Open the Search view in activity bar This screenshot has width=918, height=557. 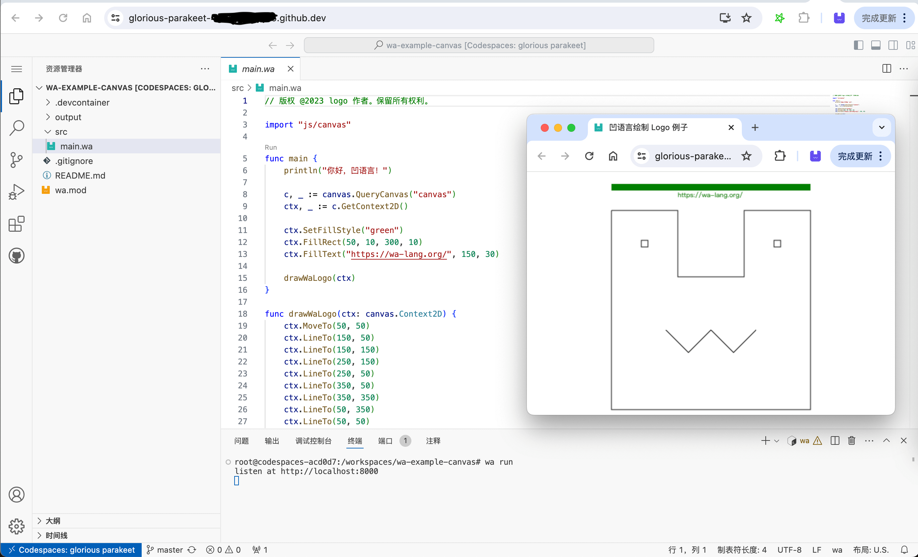pyautogui.click(x=16, y=128)
